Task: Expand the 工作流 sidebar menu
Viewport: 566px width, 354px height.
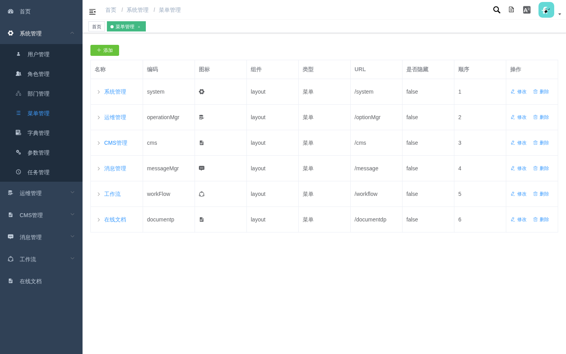Action: click(x=41, y=259)
